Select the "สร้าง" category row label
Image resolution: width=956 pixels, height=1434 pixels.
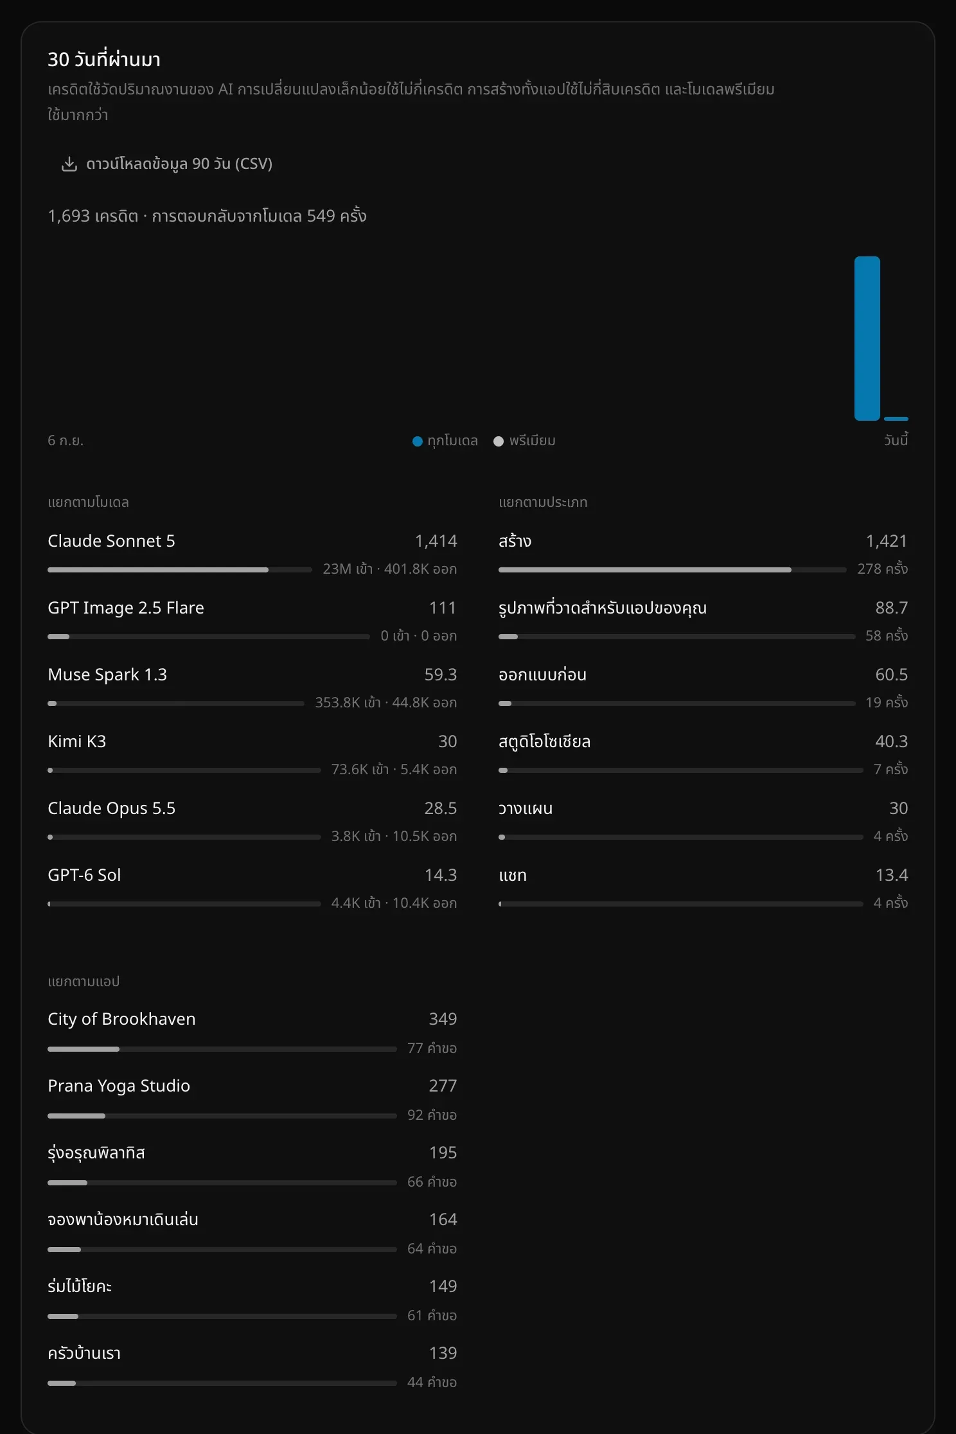(515, 541)
